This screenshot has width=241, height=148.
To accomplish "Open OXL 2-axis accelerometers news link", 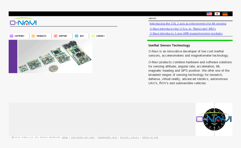I will (x=188, y=24).
